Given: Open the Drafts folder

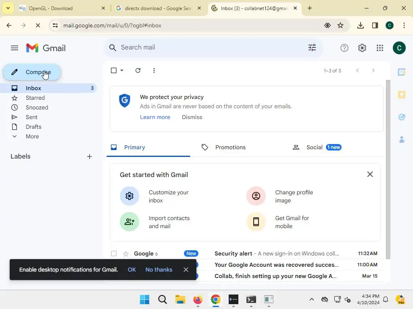Looking at the screenshot, I should coord(49,127).
